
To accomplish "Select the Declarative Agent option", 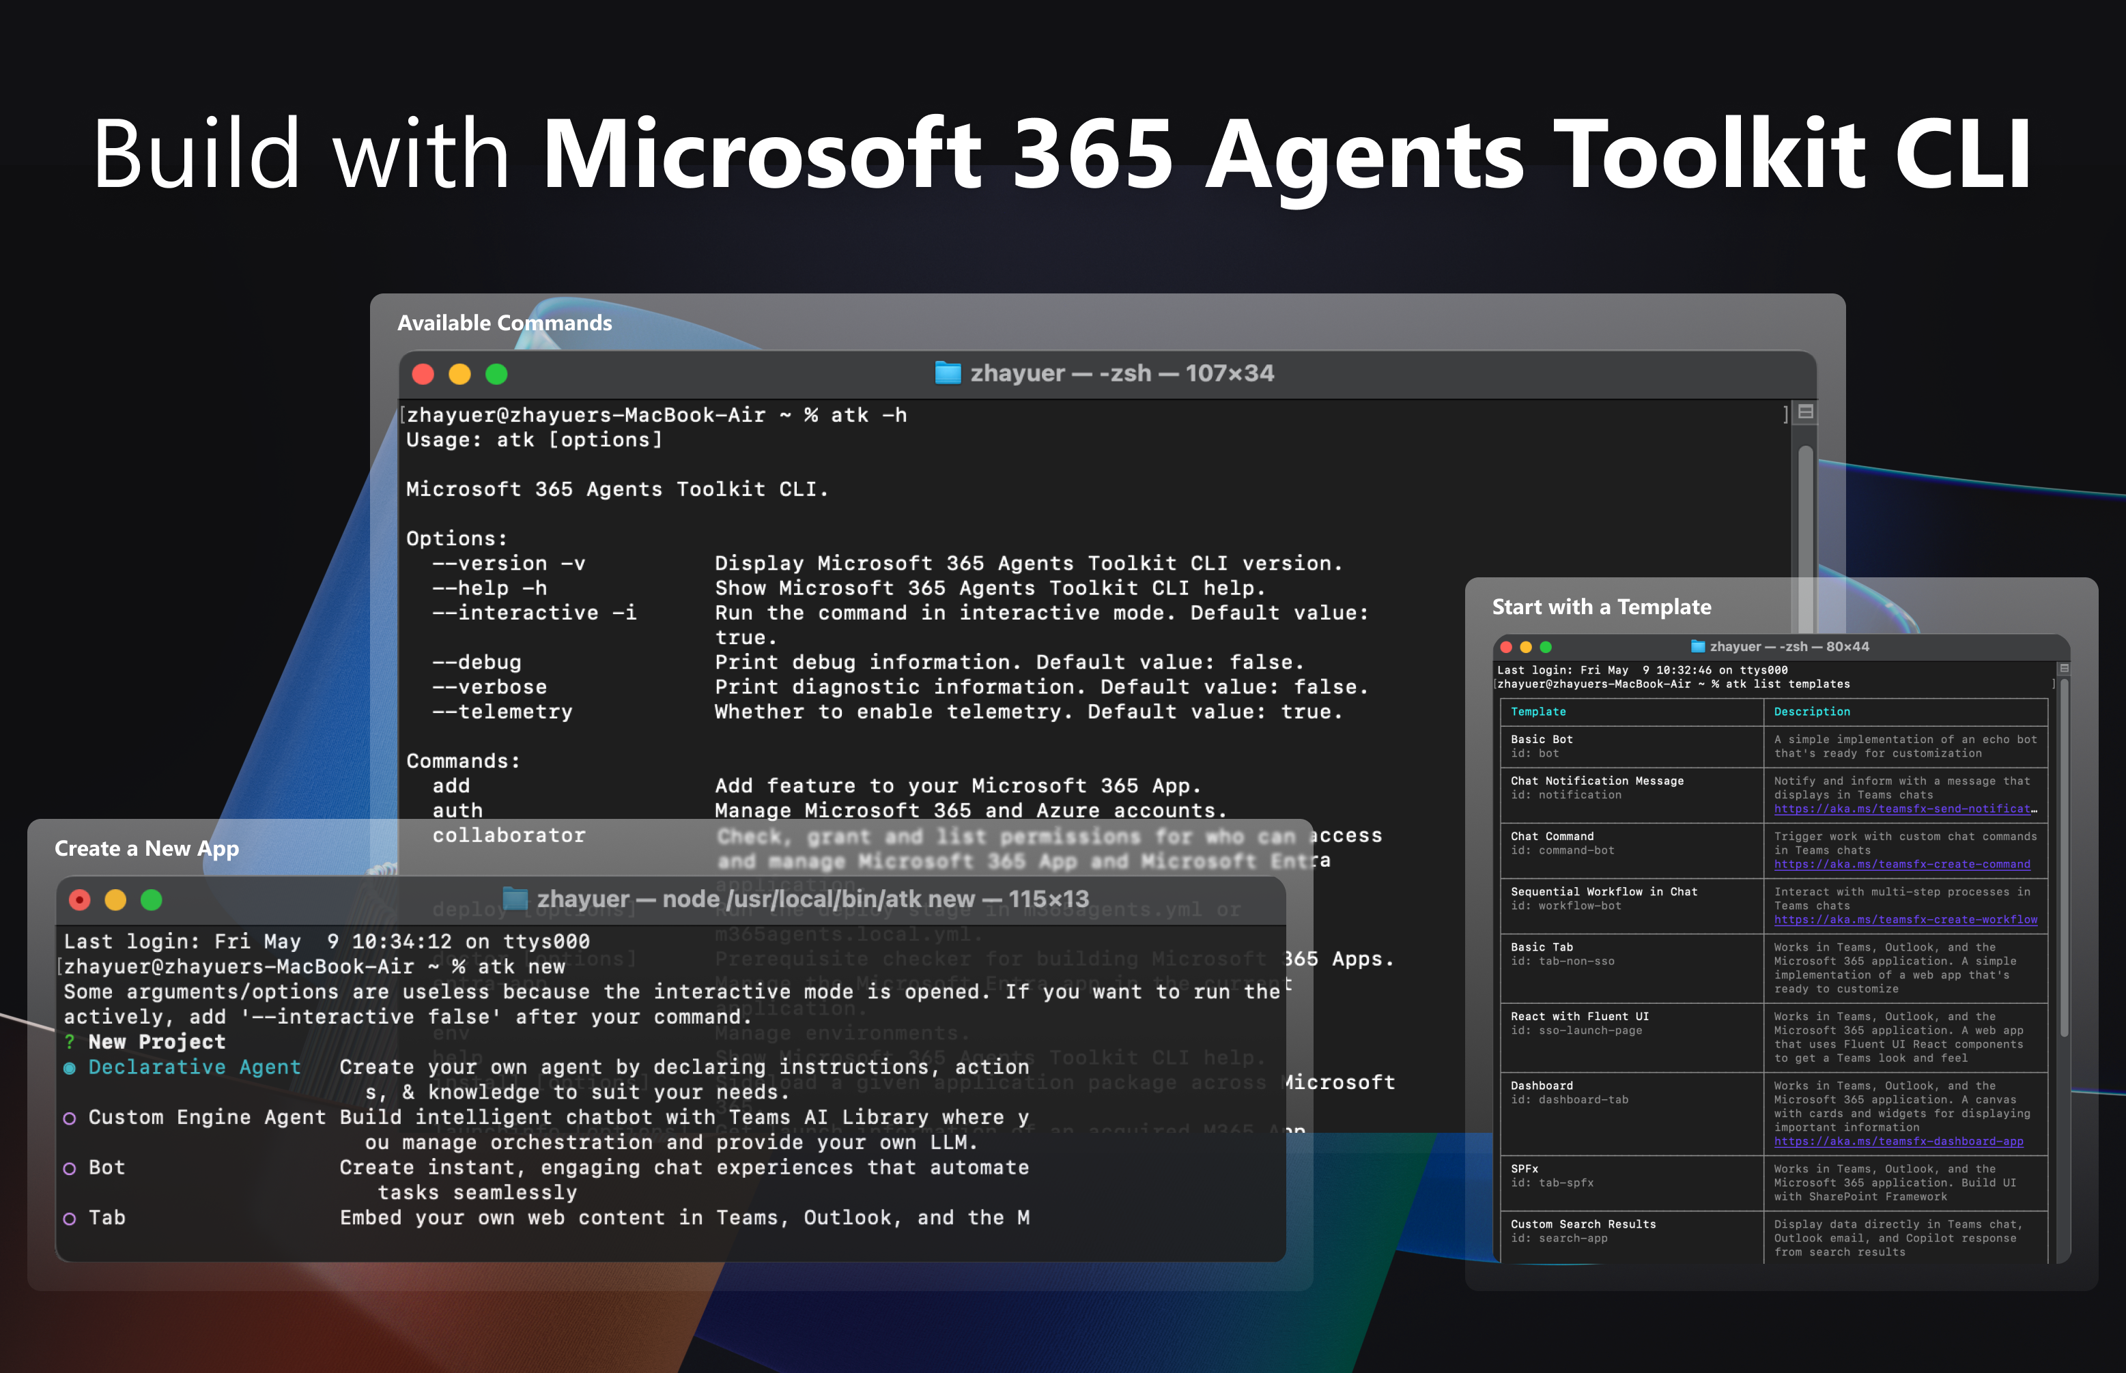I will click(x=193, y=1067).
